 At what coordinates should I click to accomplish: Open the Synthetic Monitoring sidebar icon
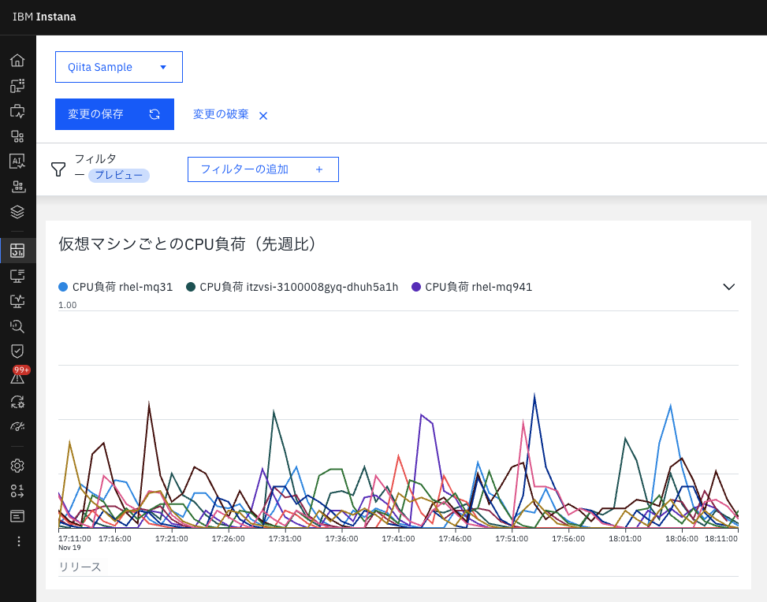click(x=17, y=301)
